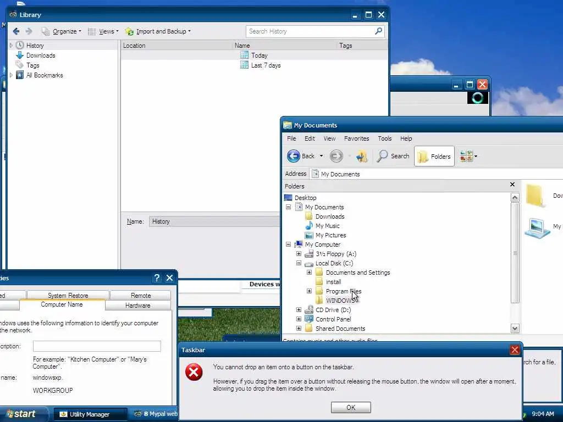The width and height of the screenshot is (563, 422).
Task: Go forward in the Library window
Action: [x=29, y=31]
